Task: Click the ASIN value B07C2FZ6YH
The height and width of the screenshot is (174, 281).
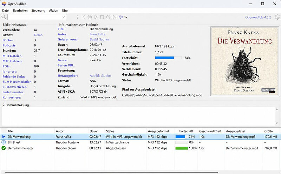Action: pyautogui.click(x=99, y=92)
